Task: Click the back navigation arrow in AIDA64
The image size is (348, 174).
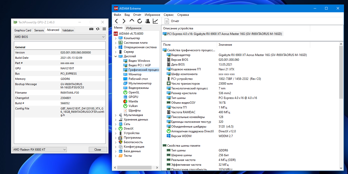Action: pyautogui.click(x=116, y=21)
